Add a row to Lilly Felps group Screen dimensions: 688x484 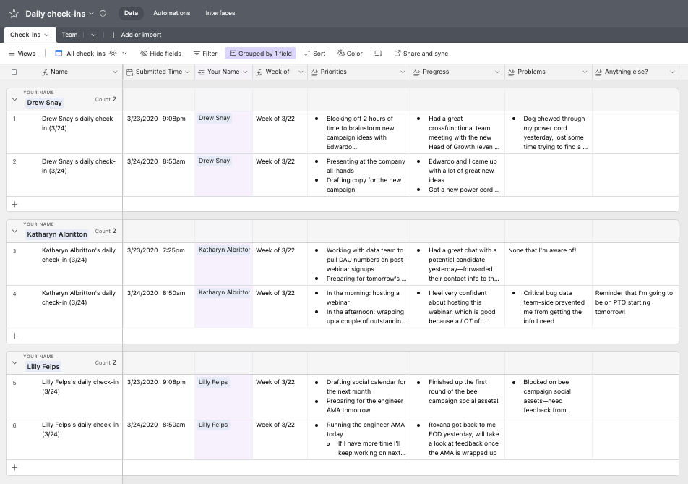pos(14,467)
